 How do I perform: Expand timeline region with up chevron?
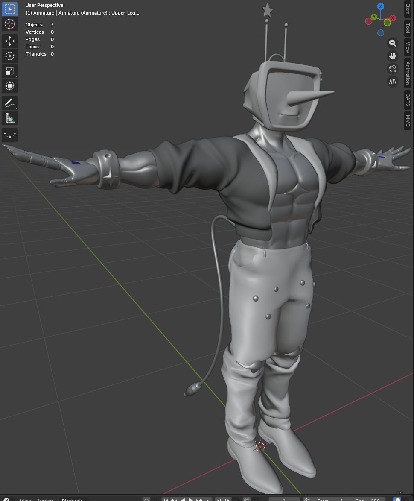(399, 492)
